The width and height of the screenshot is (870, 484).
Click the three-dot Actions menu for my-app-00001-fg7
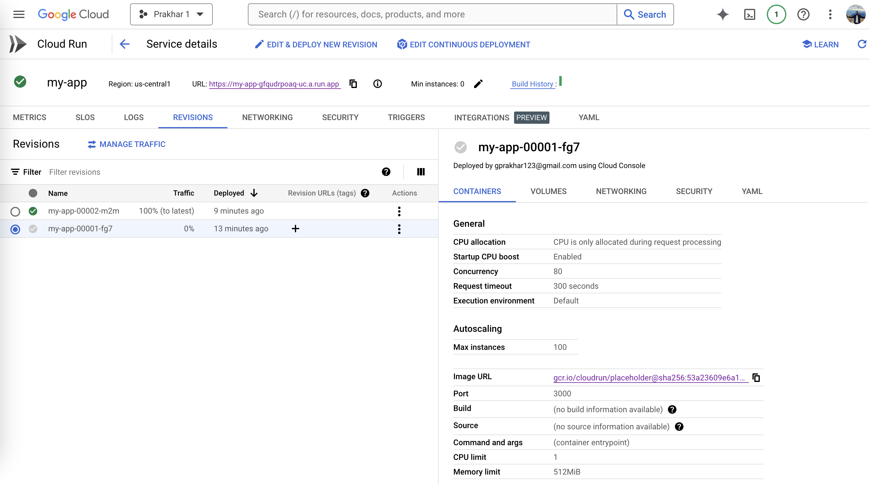[399, 229]
